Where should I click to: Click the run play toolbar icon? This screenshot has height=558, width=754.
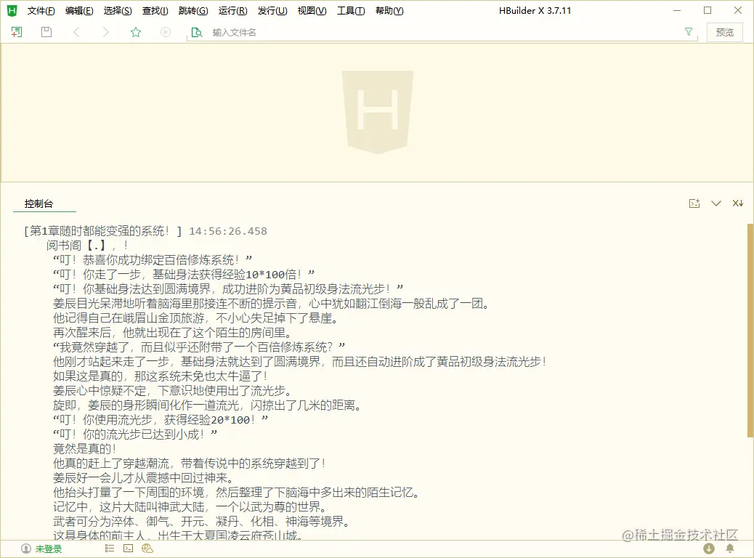[166, 32]
